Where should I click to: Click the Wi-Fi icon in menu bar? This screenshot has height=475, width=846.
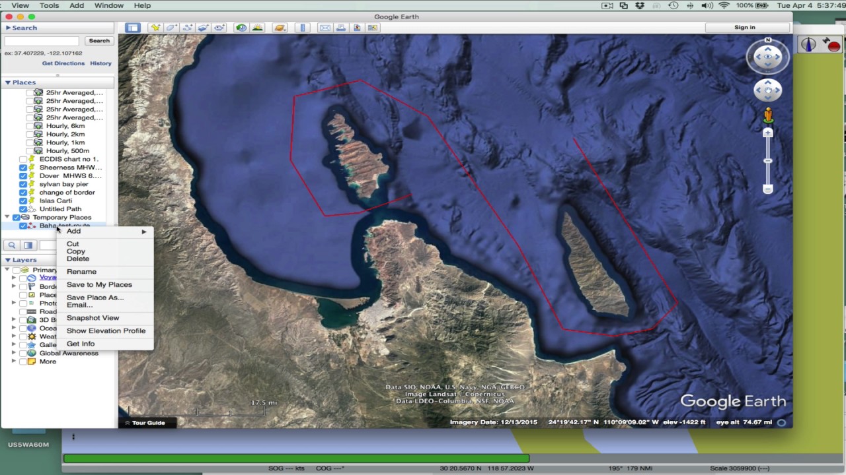[x=724, y=5]
